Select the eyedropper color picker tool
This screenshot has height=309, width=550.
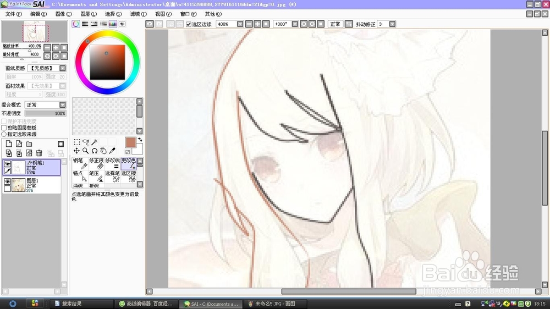point(112,151)
